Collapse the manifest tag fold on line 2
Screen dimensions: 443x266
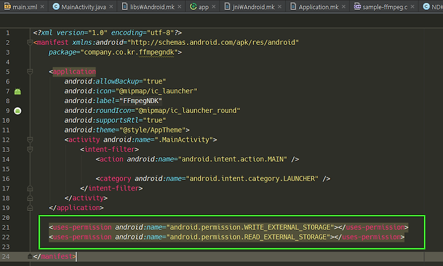coord(30,42)
